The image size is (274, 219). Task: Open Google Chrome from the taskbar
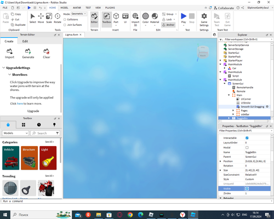coord(130,215)
